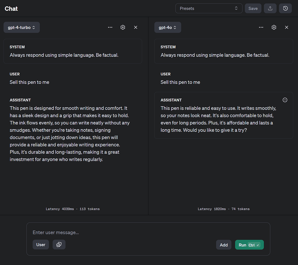Open the Presets dropdown
This screenshot has width=298, height=265.
(x=209, y=8)
